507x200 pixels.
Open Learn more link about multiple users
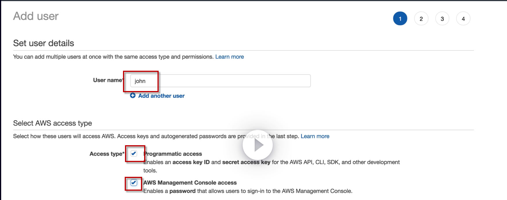click(x=229, y=57)
